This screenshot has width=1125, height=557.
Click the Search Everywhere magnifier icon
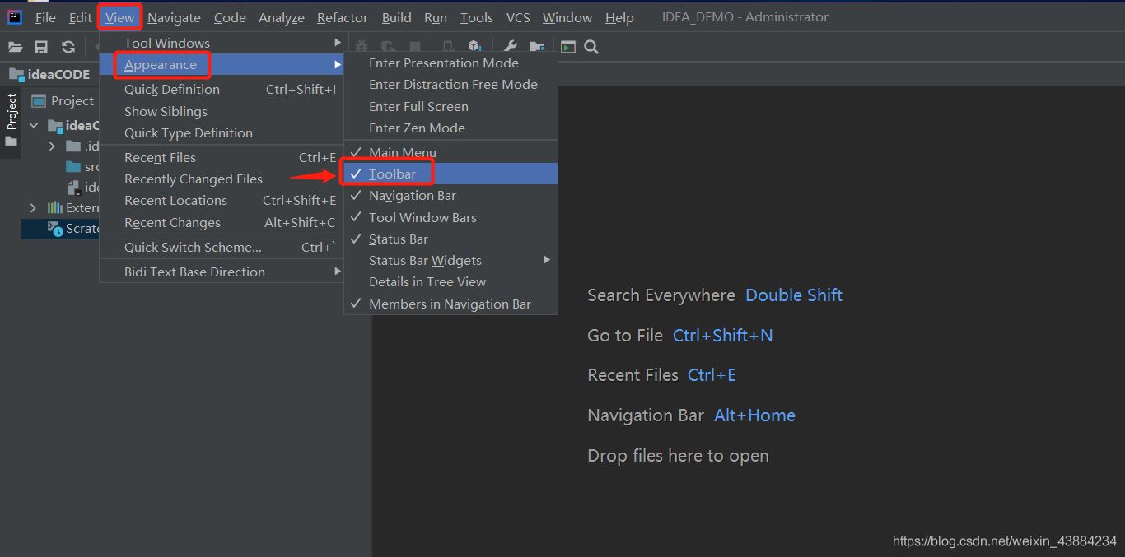591,47
